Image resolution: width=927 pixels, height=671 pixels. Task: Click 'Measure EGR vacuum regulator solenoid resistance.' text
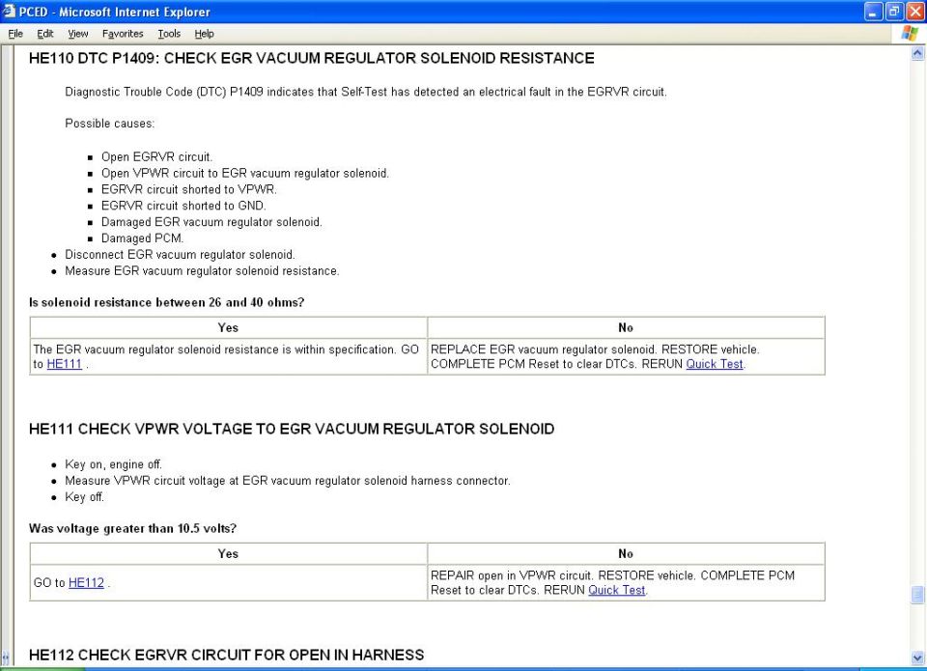202,270
